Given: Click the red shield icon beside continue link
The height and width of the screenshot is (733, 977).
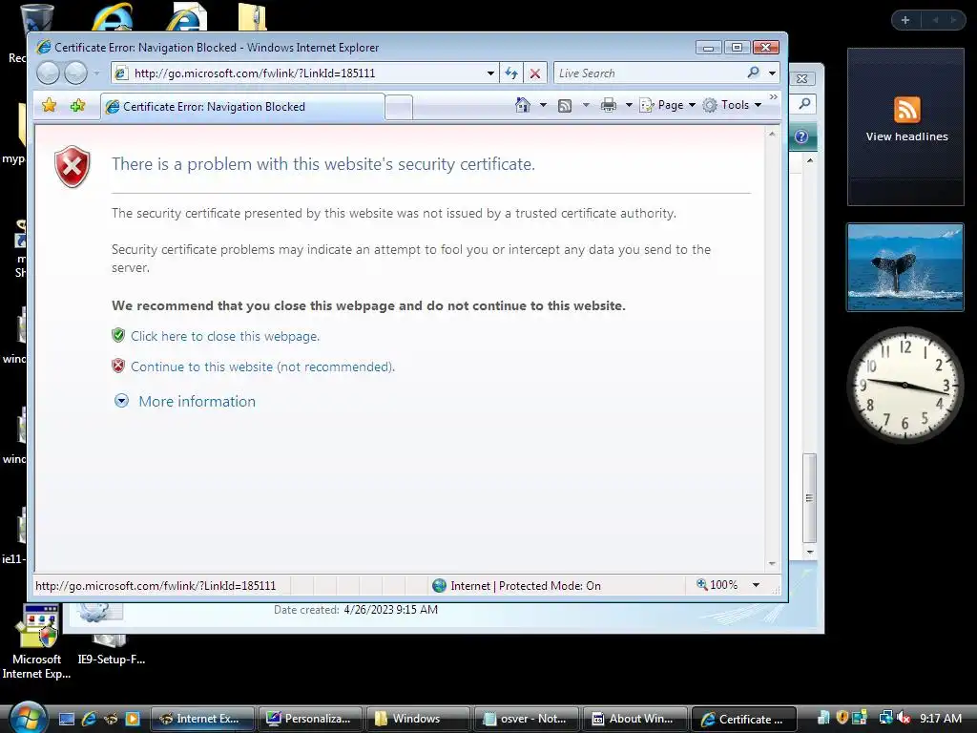Looking at the screenshot, I should tap(118, 366).
